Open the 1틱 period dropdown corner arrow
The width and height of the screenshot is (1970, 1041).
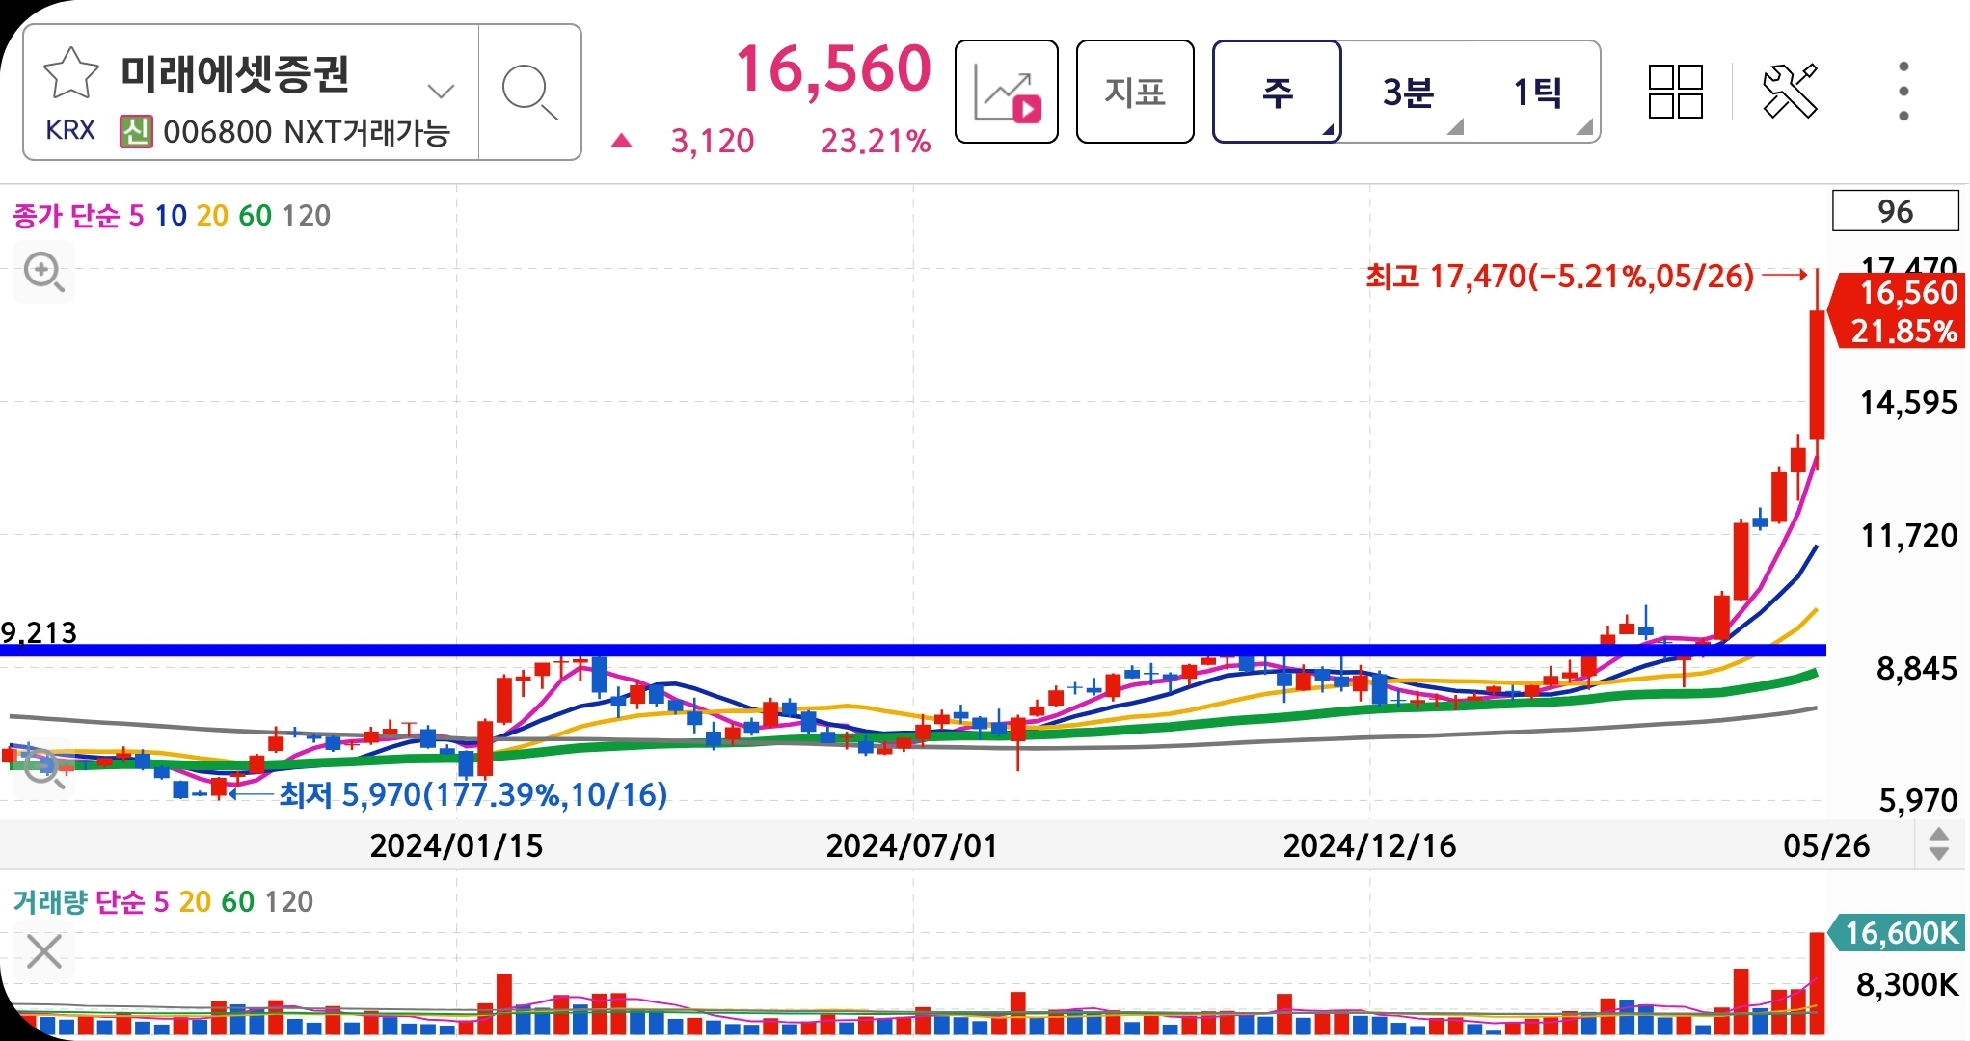[1584, 126]
